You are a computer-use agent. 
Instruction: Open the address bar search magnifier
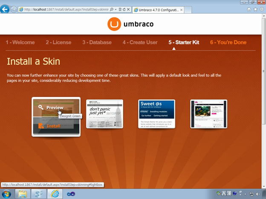click(111, 9)
